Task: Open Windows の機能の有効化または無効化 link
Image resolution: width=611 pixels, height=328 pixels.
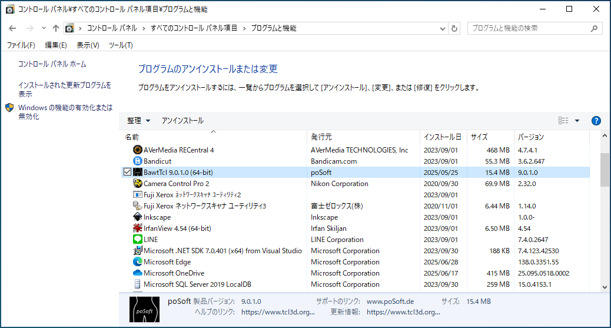Action: coord(65,112)
